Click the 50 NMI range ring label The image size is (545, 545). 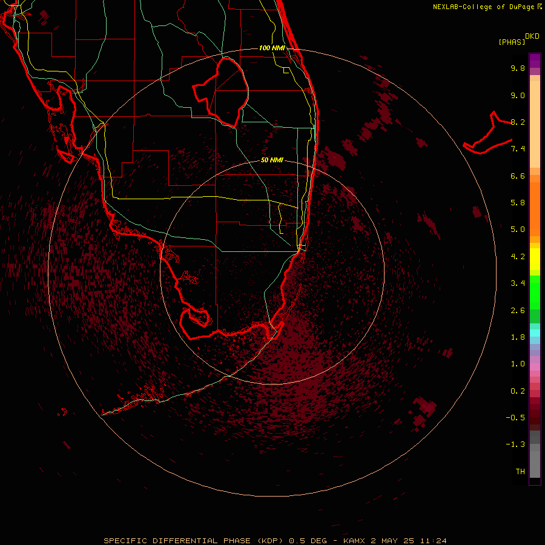(272, 160)
